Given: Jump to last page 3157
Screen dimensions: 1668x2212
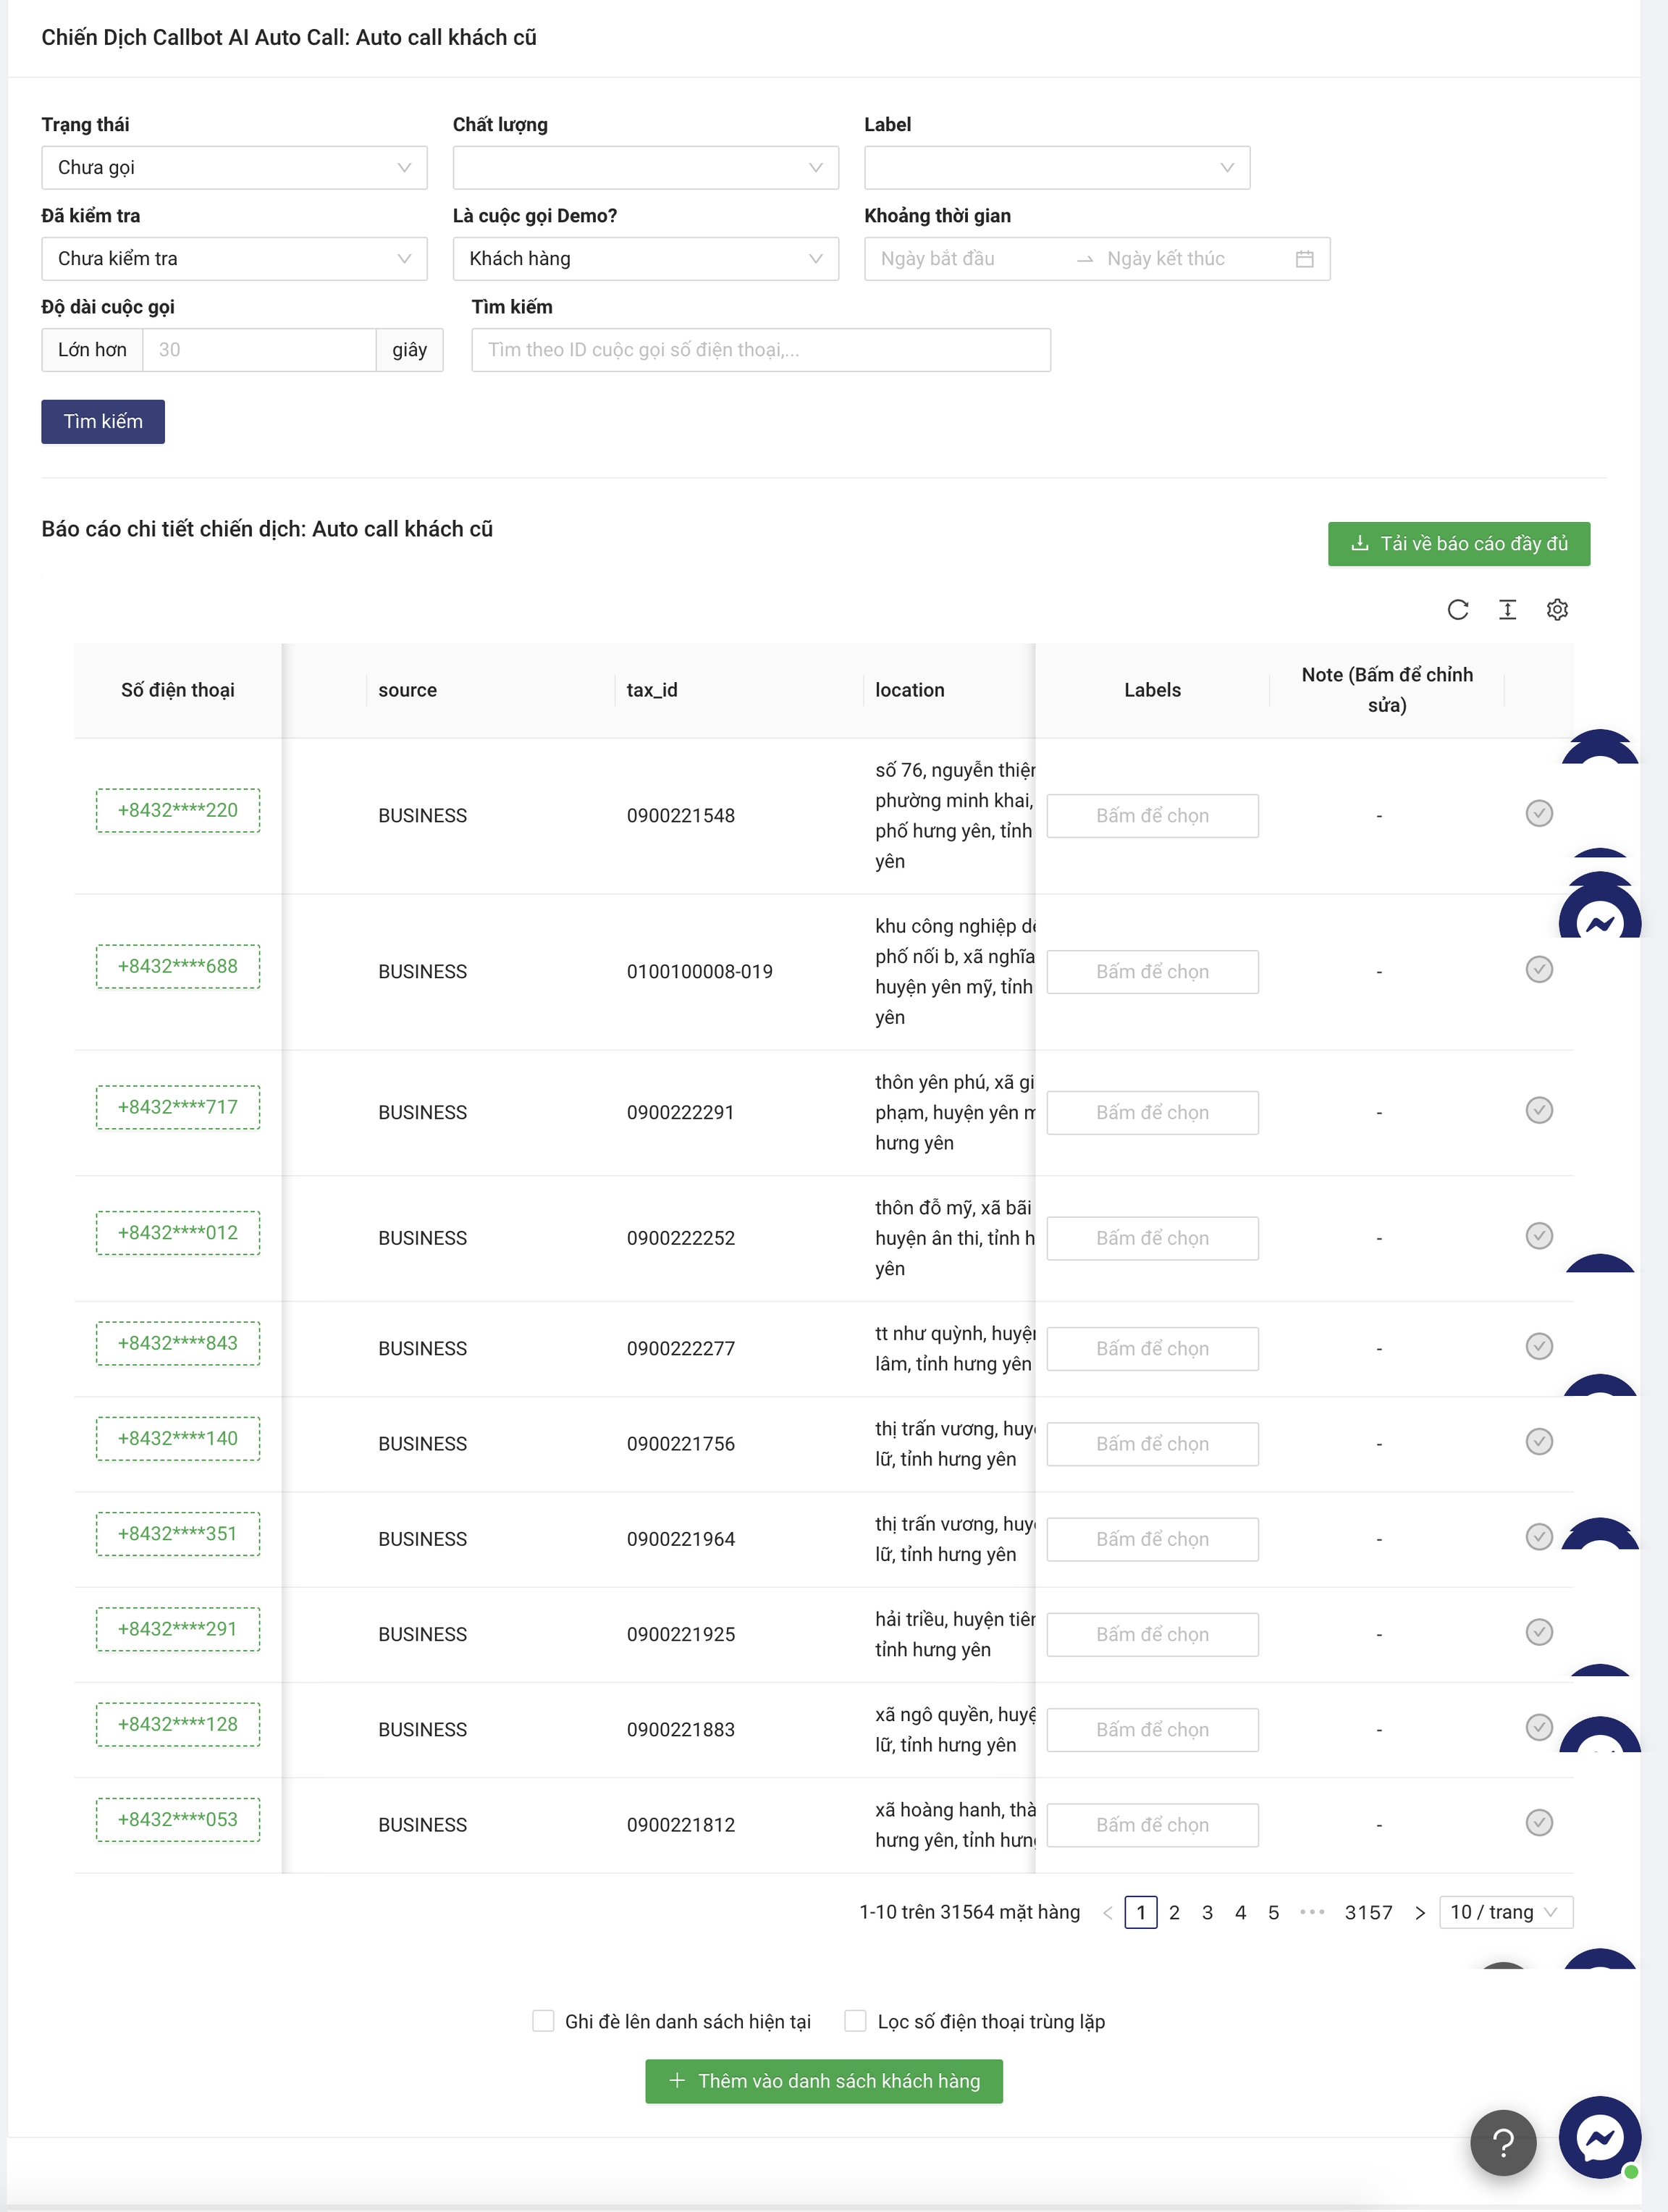Looking at the screenshot, I should [x=1367, y=1912].
